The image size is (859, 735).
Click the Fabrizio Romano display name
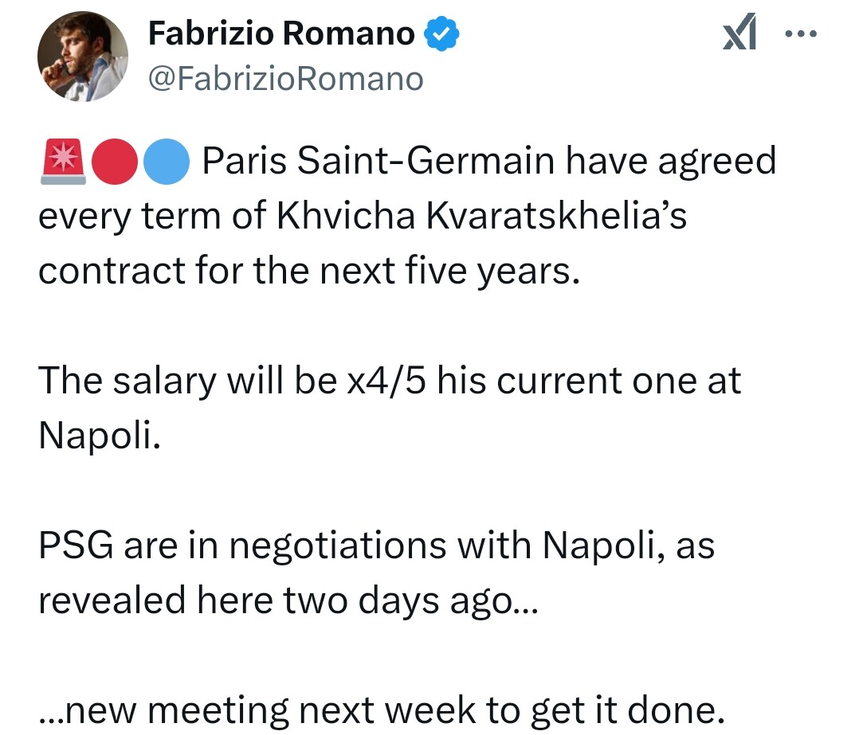pyautogui.click(x=283, y=34)
